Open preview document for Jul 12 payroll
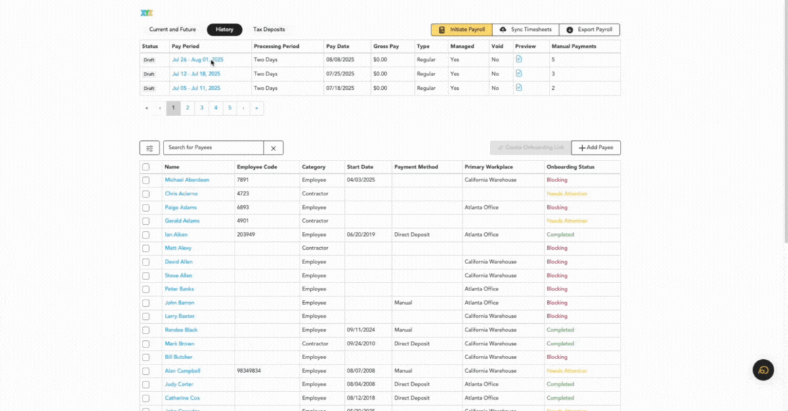The width and height of the screenshot is (788, 411). (519, 73)
